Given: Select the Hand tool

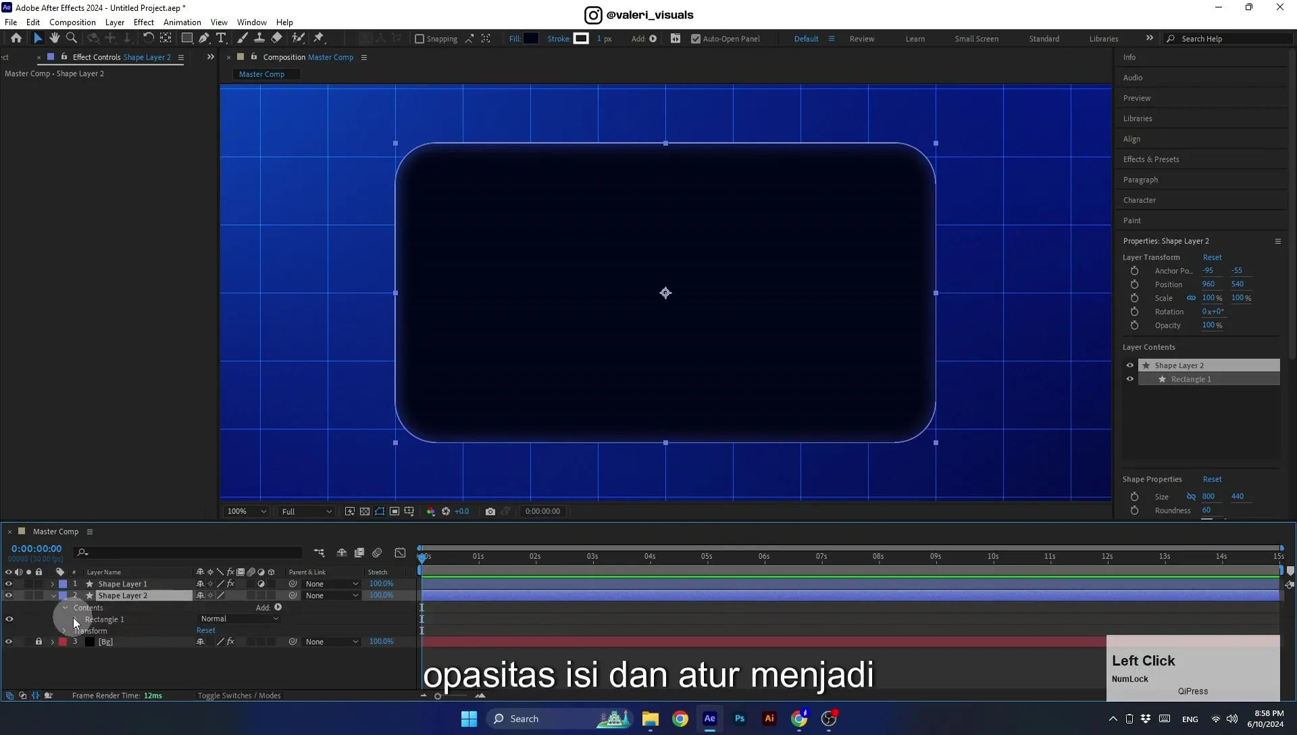Looking at the screenshot, I should click(55, 39).
